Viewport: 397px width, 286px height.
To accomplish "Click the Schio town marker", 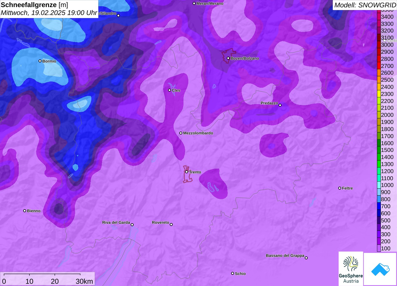I will pos(233,273).
